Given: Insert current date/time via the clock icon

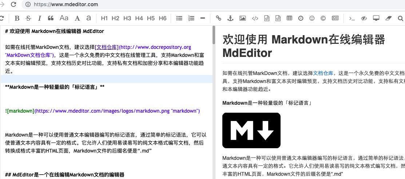Looking at the screenshot, I should (x=301, y=18).
